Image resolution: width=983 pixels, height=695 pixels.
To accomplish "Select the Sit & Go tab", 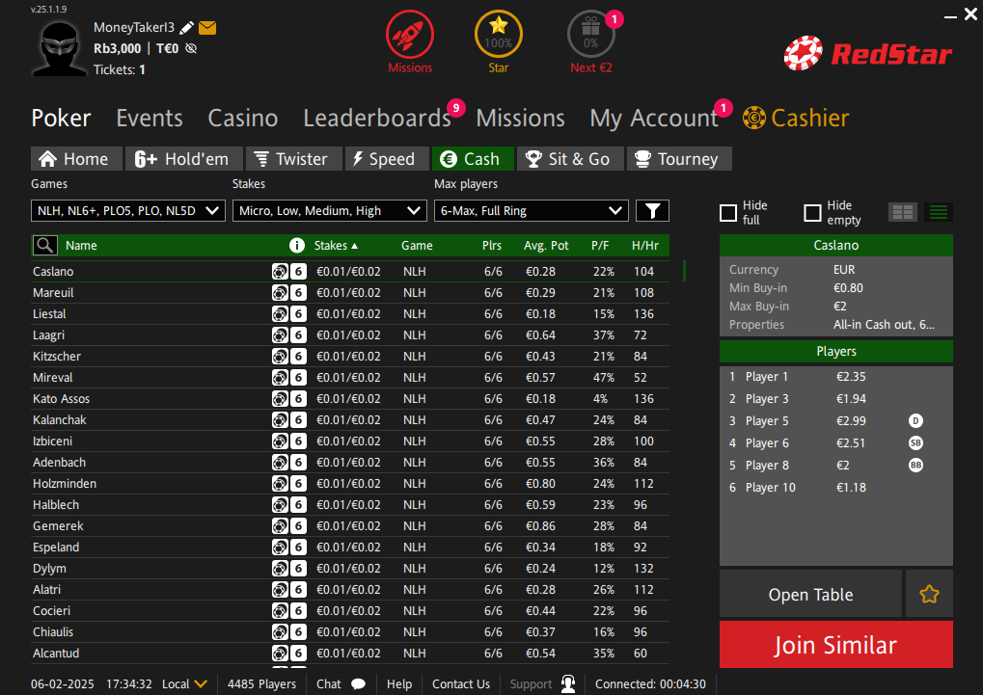I will 570,159.
